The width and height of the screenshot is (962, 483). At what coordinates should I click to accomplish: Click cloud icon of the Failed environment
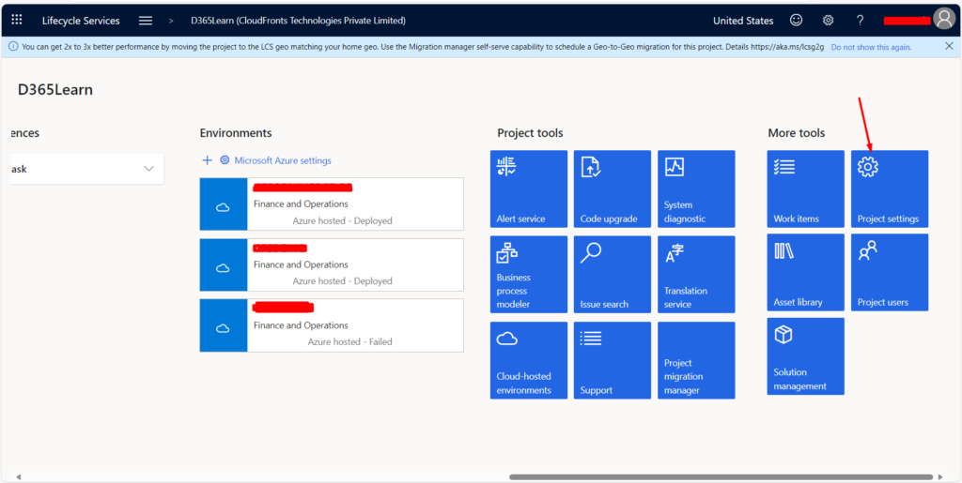[224, 328]
